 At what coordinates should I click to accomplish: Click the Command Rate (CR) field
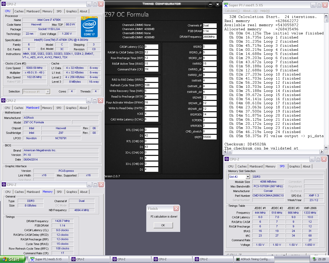click(151, 69)
